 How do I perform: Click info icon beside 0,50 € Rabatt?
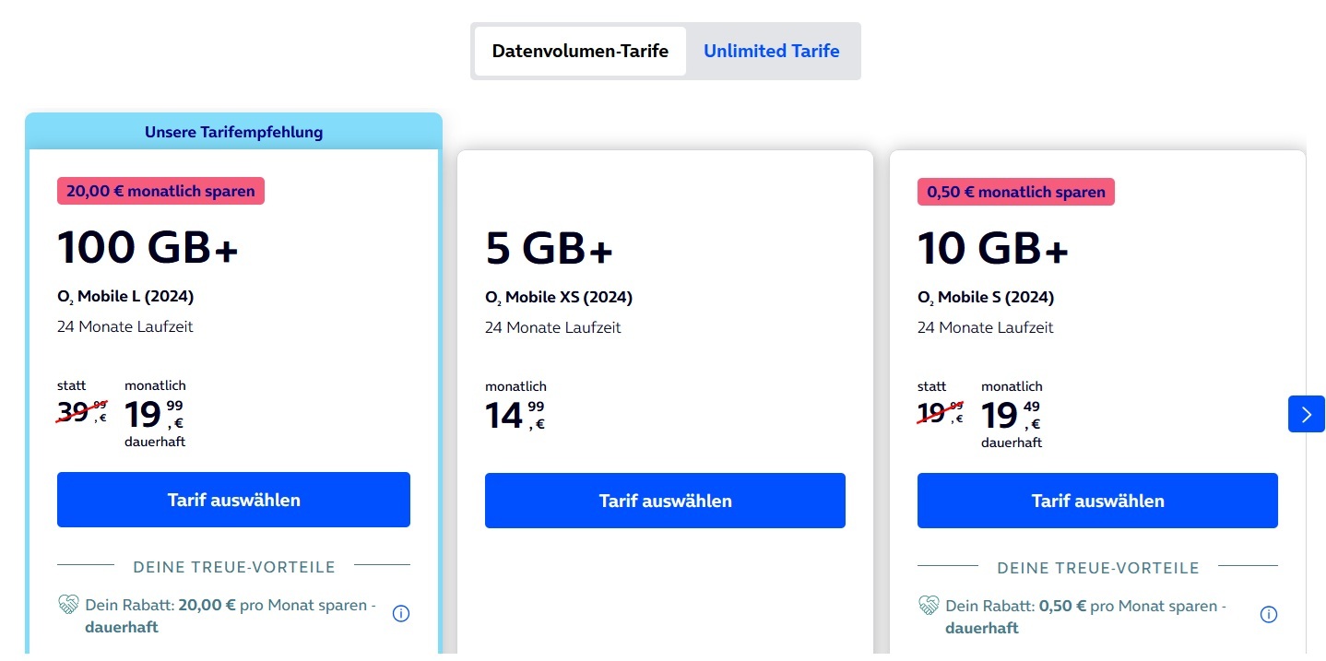(x=1269, y=614)
